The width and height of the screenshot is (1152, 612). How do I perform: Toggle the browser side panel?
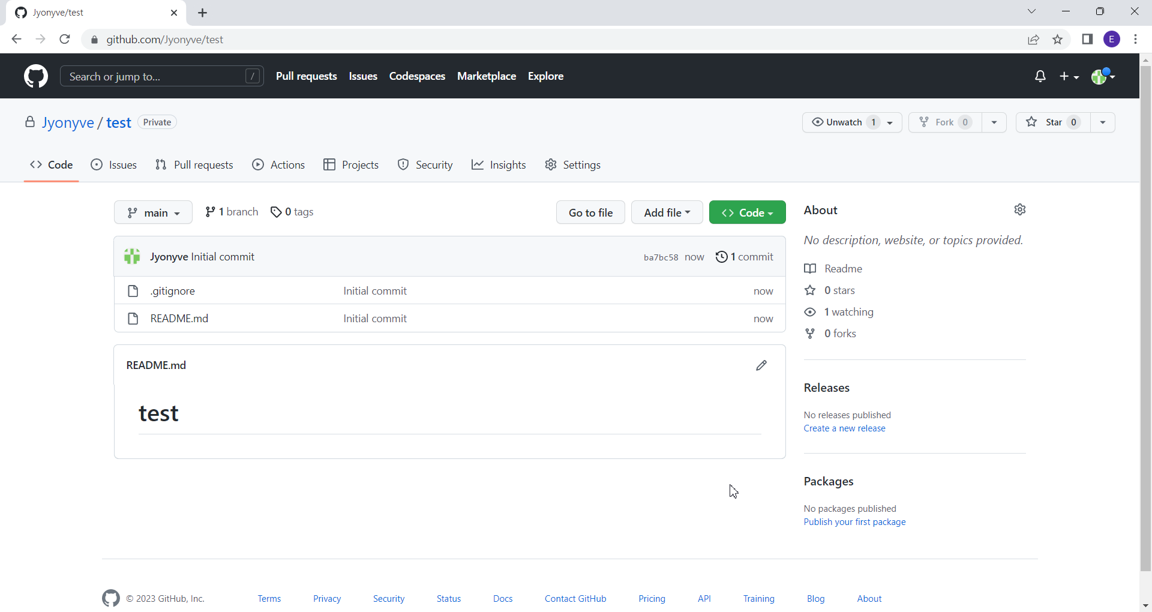(1087, 40)
